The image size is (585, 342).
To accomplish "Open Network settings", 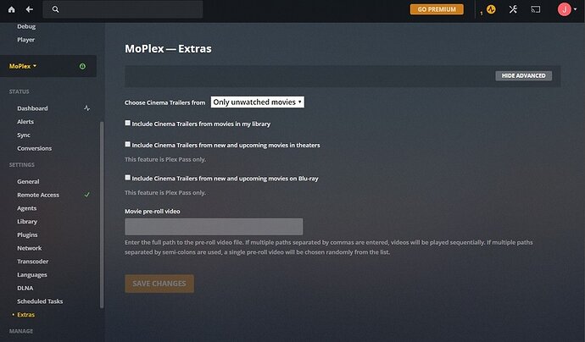I will point(30,248).
